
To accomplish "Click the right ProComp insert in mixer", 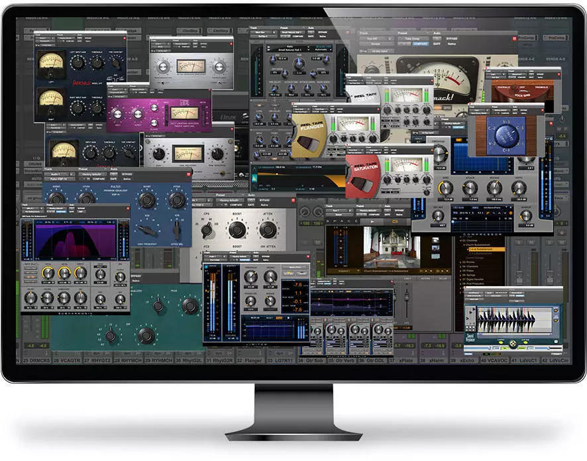I will (556, 38).
